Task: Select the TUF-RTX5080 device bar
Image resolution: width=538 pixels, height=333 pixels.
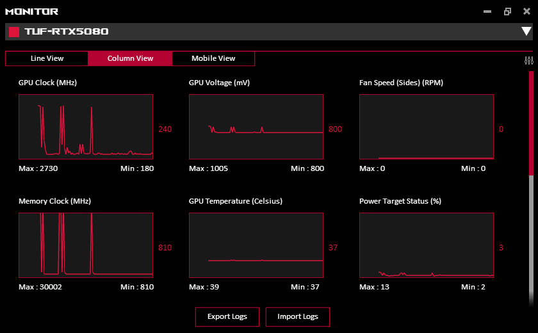Action: (x=268, y=31)
